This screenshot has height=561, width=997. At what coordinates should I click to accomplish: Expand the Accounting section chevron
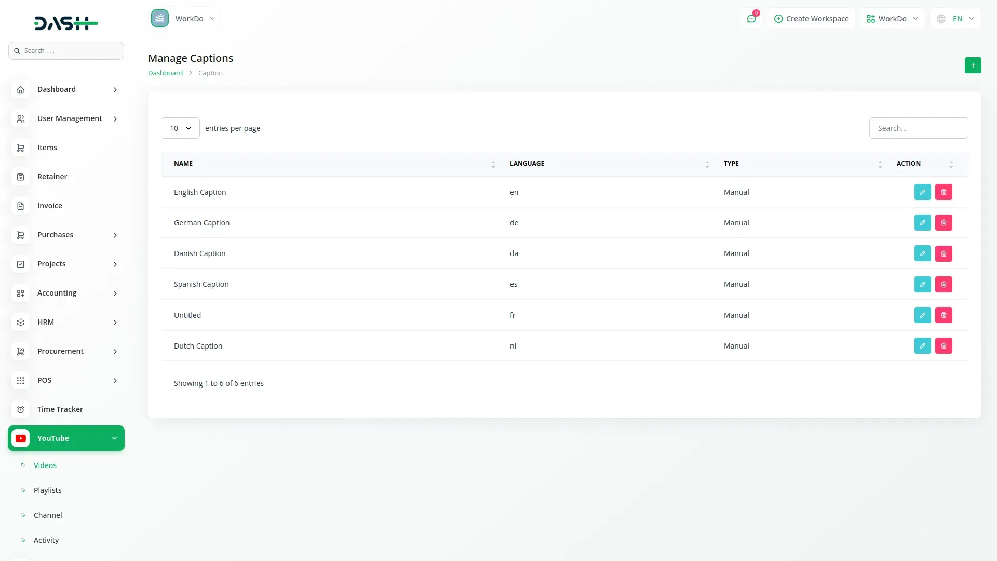pyautogui.click(x=115, y=293)
